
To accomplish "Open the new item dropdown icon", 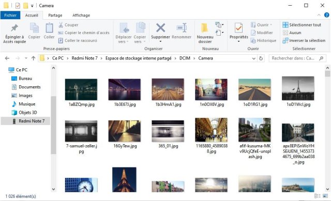I will [219, 25].
